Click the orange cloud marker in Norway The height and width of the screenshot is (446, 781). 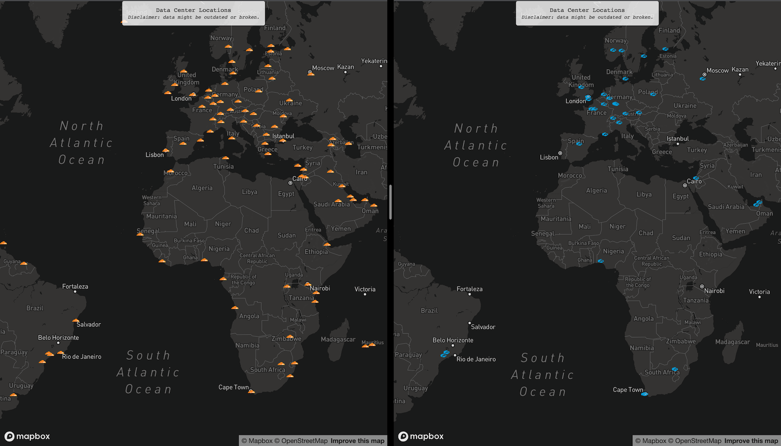click(x=228, y=46)
